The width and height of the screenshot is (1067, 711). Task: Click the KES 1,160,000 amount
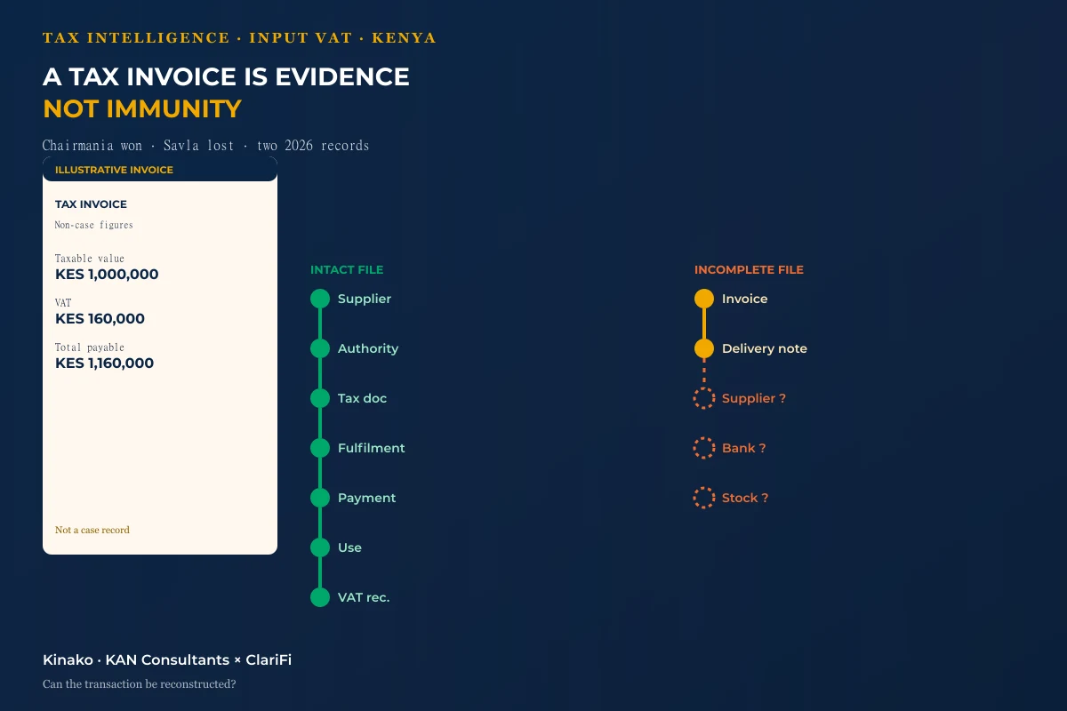[x=104, y=363]
